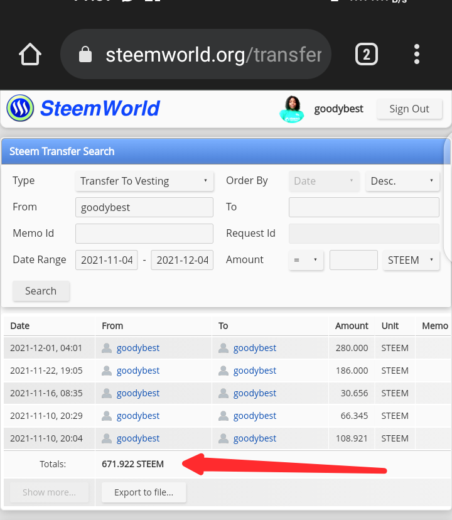Open To goodybest link in 2021-11-22 row
This screenshot has width=452, height=520.
point(255,371)
